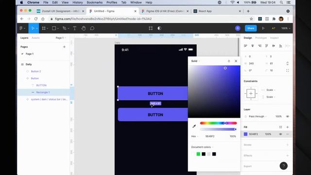The width and height of the screenshot is (311, 175).
Task: Align horizontal centers icon
Action: (x=253, y=46)
